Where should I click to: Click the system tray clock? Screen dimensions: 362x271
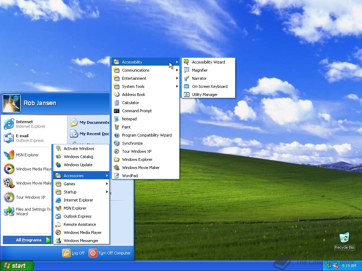[x=349, y=266]
